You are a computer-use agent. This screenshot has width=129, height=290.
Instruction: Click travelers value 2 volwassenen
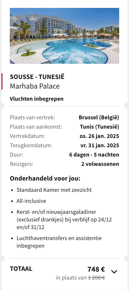(x=100, y=164)
